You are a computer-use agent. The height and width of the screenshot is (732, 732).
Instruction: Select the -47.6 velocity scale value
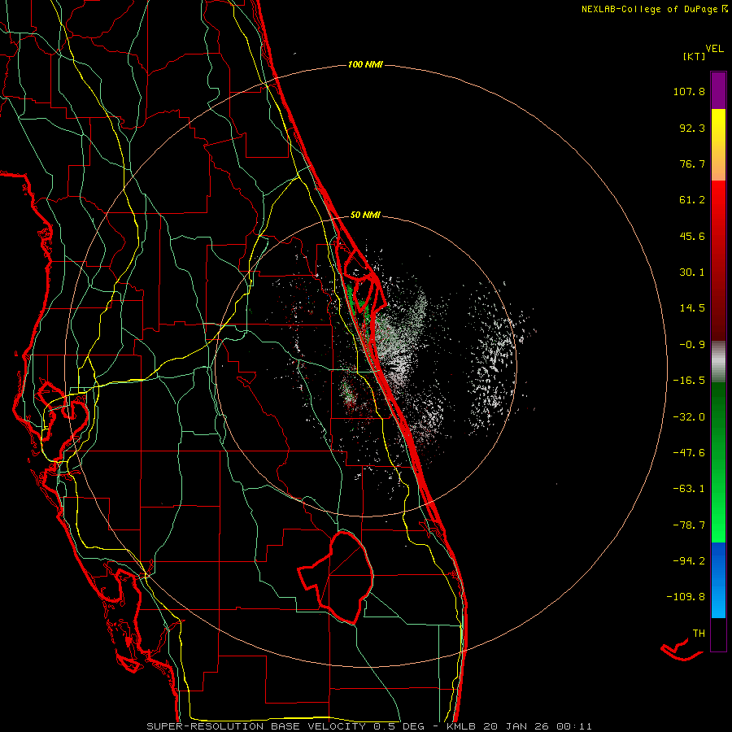coord(689,453)
